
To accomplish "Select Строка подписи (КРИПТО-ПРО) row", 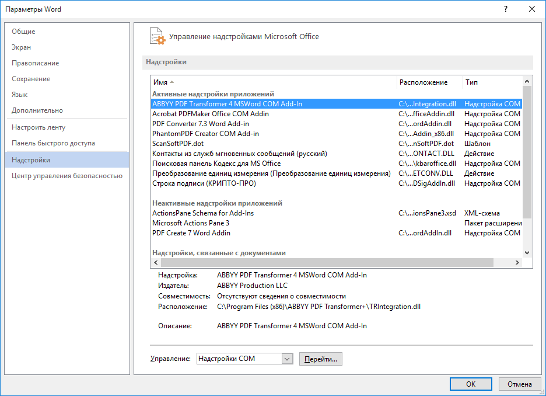I will click(x=337, y=183).
